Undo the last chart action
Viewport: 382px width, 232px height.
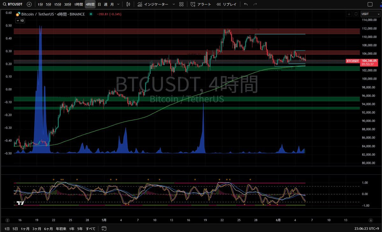[246, 4]
